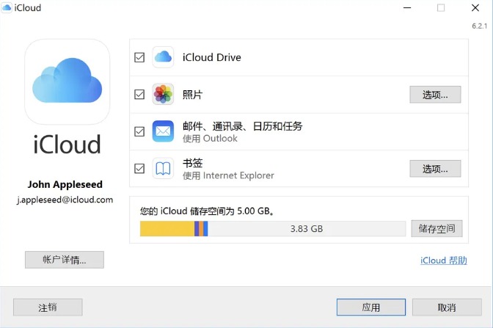
Task: Click the 储存空间 button
Action: pyautogui.click(x=437, y=228)
